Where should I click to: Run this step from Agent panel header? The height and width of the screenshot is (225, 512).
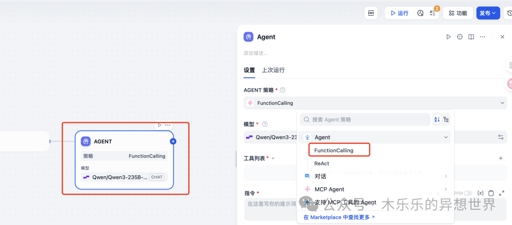click(x=448, y=37)
